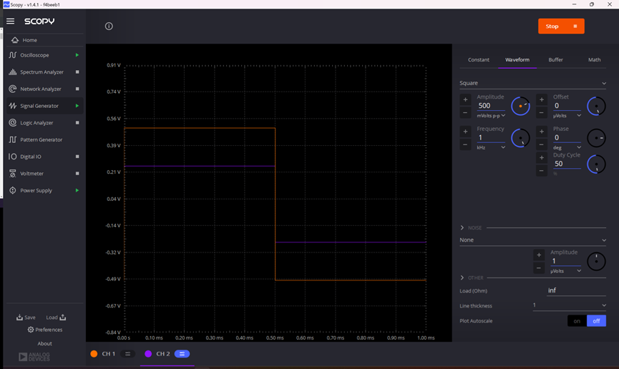Toggle Spectrum Analyzer run square
Image resolution: width=619 pixels, height=369 pixels.
(x=77, y=72)
